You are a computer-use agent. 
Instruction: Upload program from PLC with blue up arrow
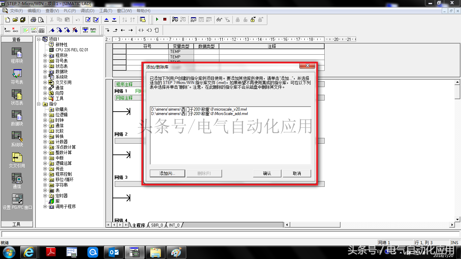[x=107, y=20]
